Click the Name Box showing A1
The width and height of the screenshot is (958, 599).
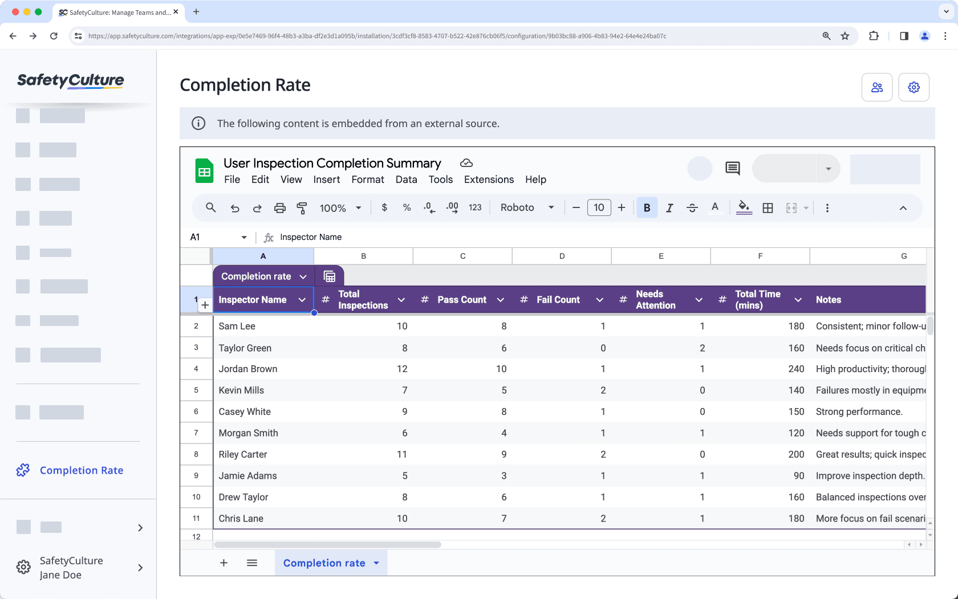[217, 237]
